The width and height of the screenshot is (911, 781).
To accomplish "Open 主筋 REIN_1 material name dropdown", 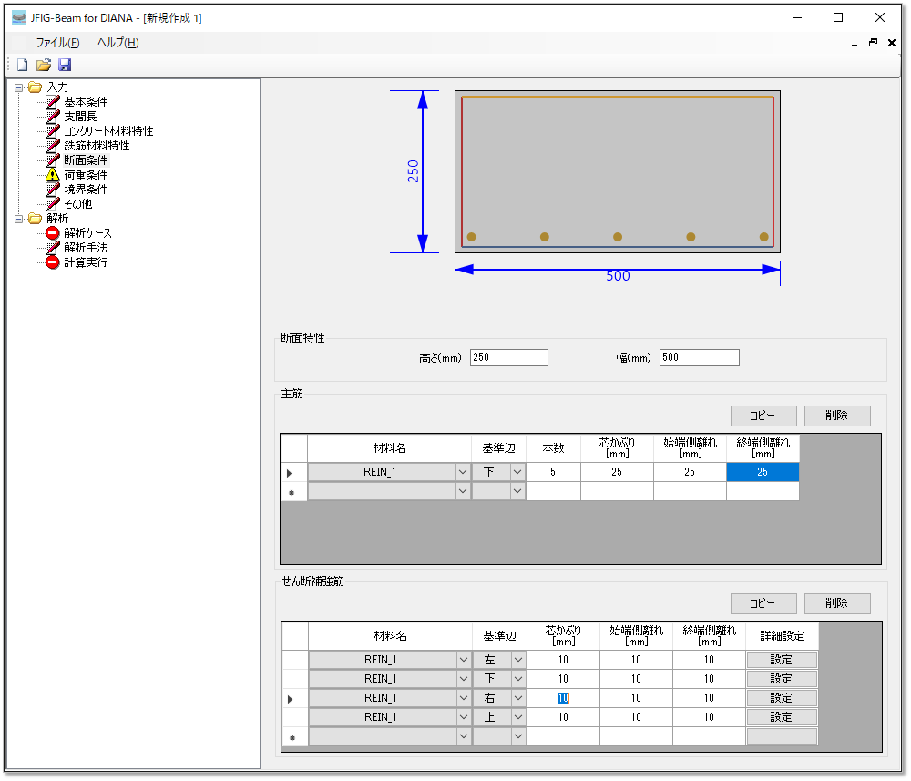I will point(461,472).
